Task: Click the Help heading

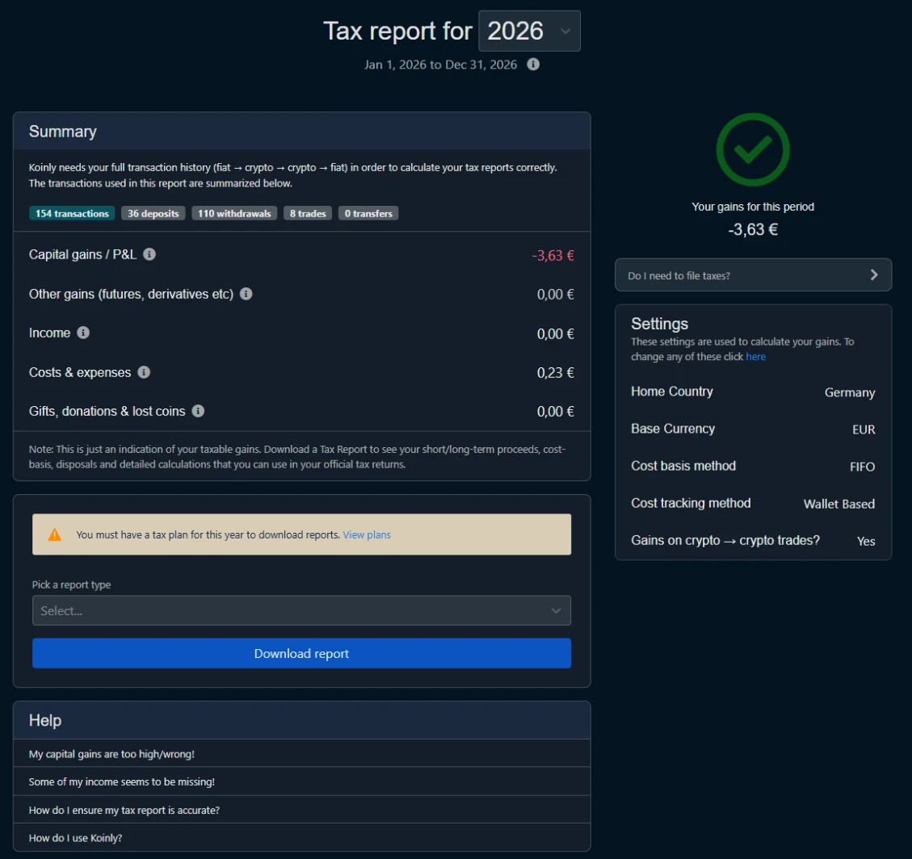Action: click(45, 720)
